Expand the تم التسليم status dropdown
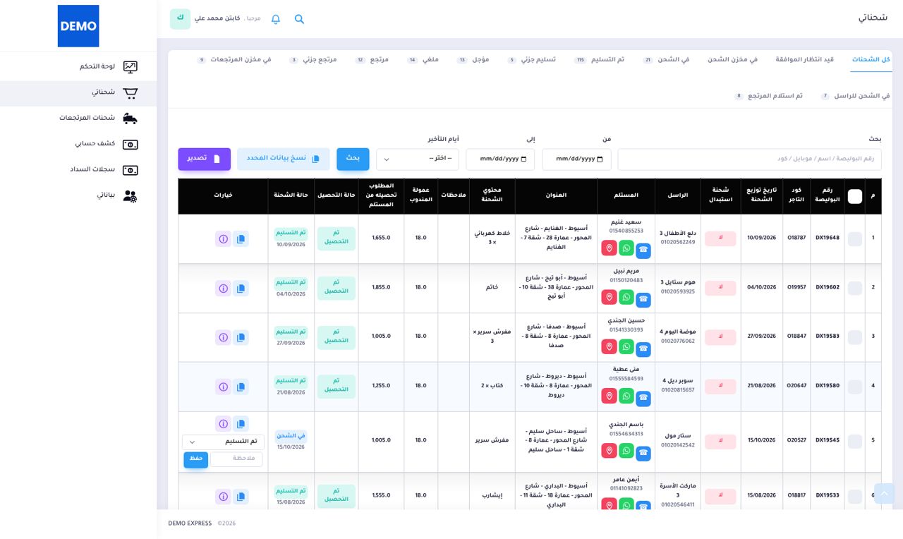This screenshot has height=539, width=903. (224, 442)
